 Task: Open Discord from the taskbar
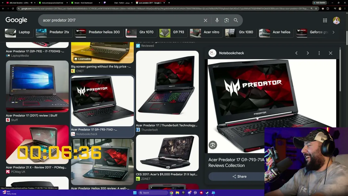189,193
